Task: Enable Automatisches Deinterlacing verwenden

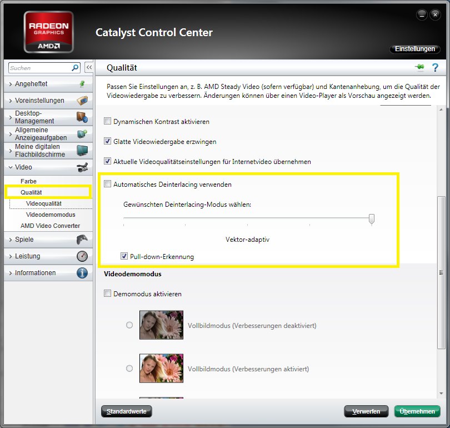Action: (x=107, y=184)
